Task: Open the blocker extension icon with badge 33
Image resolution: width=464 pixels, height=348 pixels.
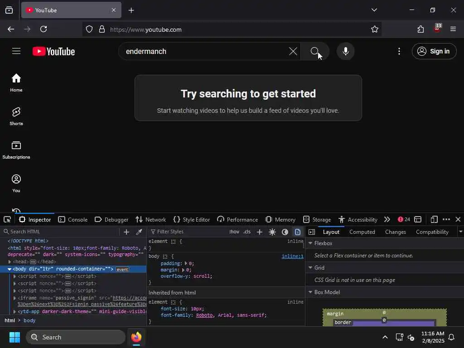Action: (437, 28)
